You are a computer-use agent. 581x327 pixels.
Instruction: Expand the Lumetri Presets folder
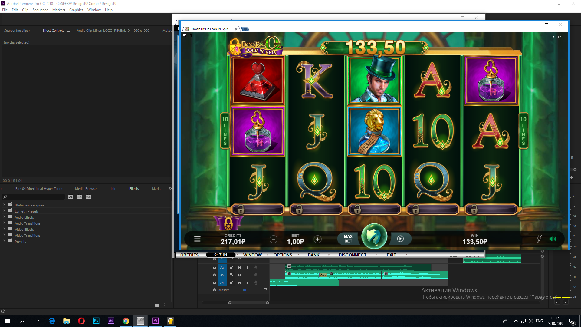point(4,211)
